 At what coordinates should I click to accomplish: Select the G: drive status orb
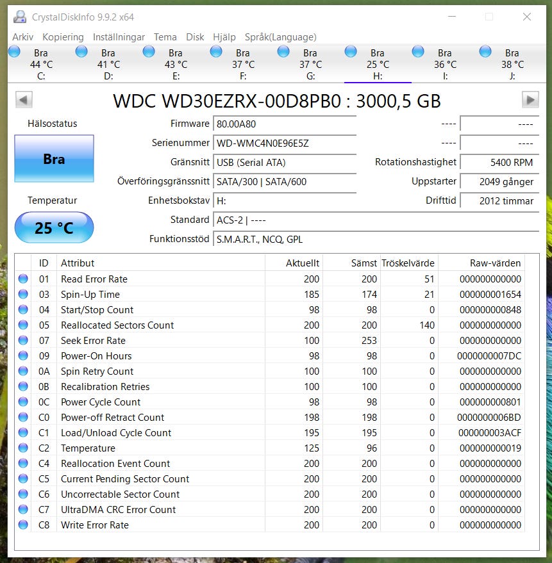tap(283, 52)
